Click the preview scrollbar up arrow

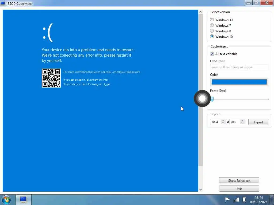click(x=200, y=12)
